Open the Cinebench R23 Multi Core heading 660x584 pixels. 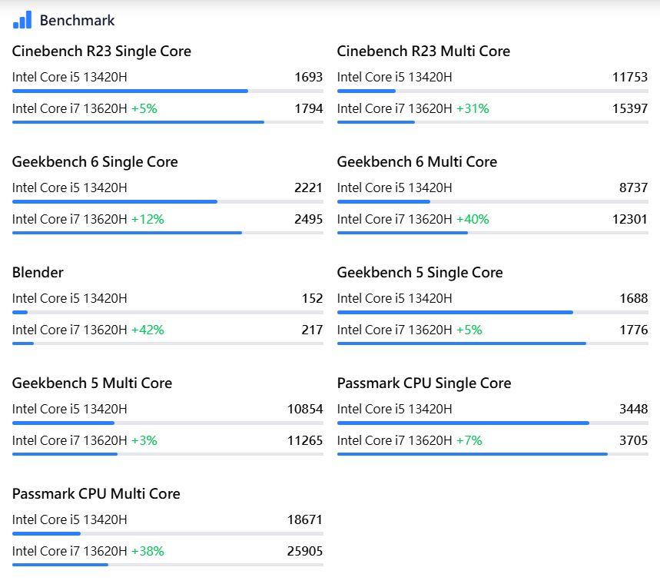pyautogui.click(x=423, y=51)
